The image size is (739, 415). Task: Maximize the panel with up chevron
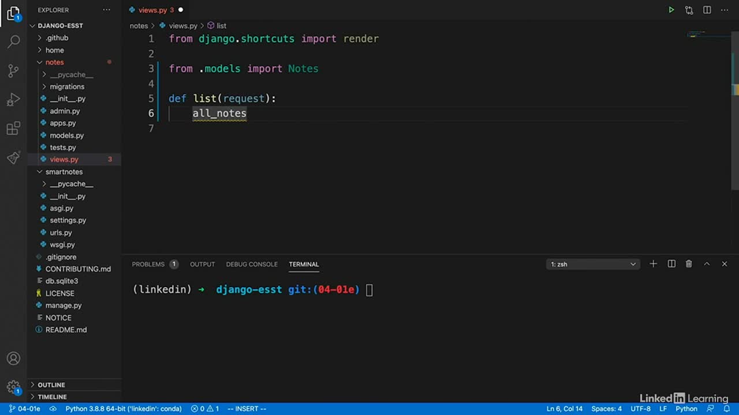click(x=707, y=264)
